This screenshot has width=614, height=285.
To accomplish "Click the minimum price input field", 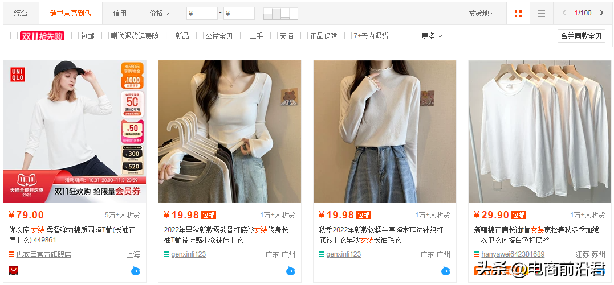I will pyautogui.click(x=202, y=13).
